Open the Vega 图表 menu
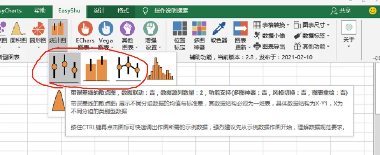380x155 pixels. (x=106, y=35)
